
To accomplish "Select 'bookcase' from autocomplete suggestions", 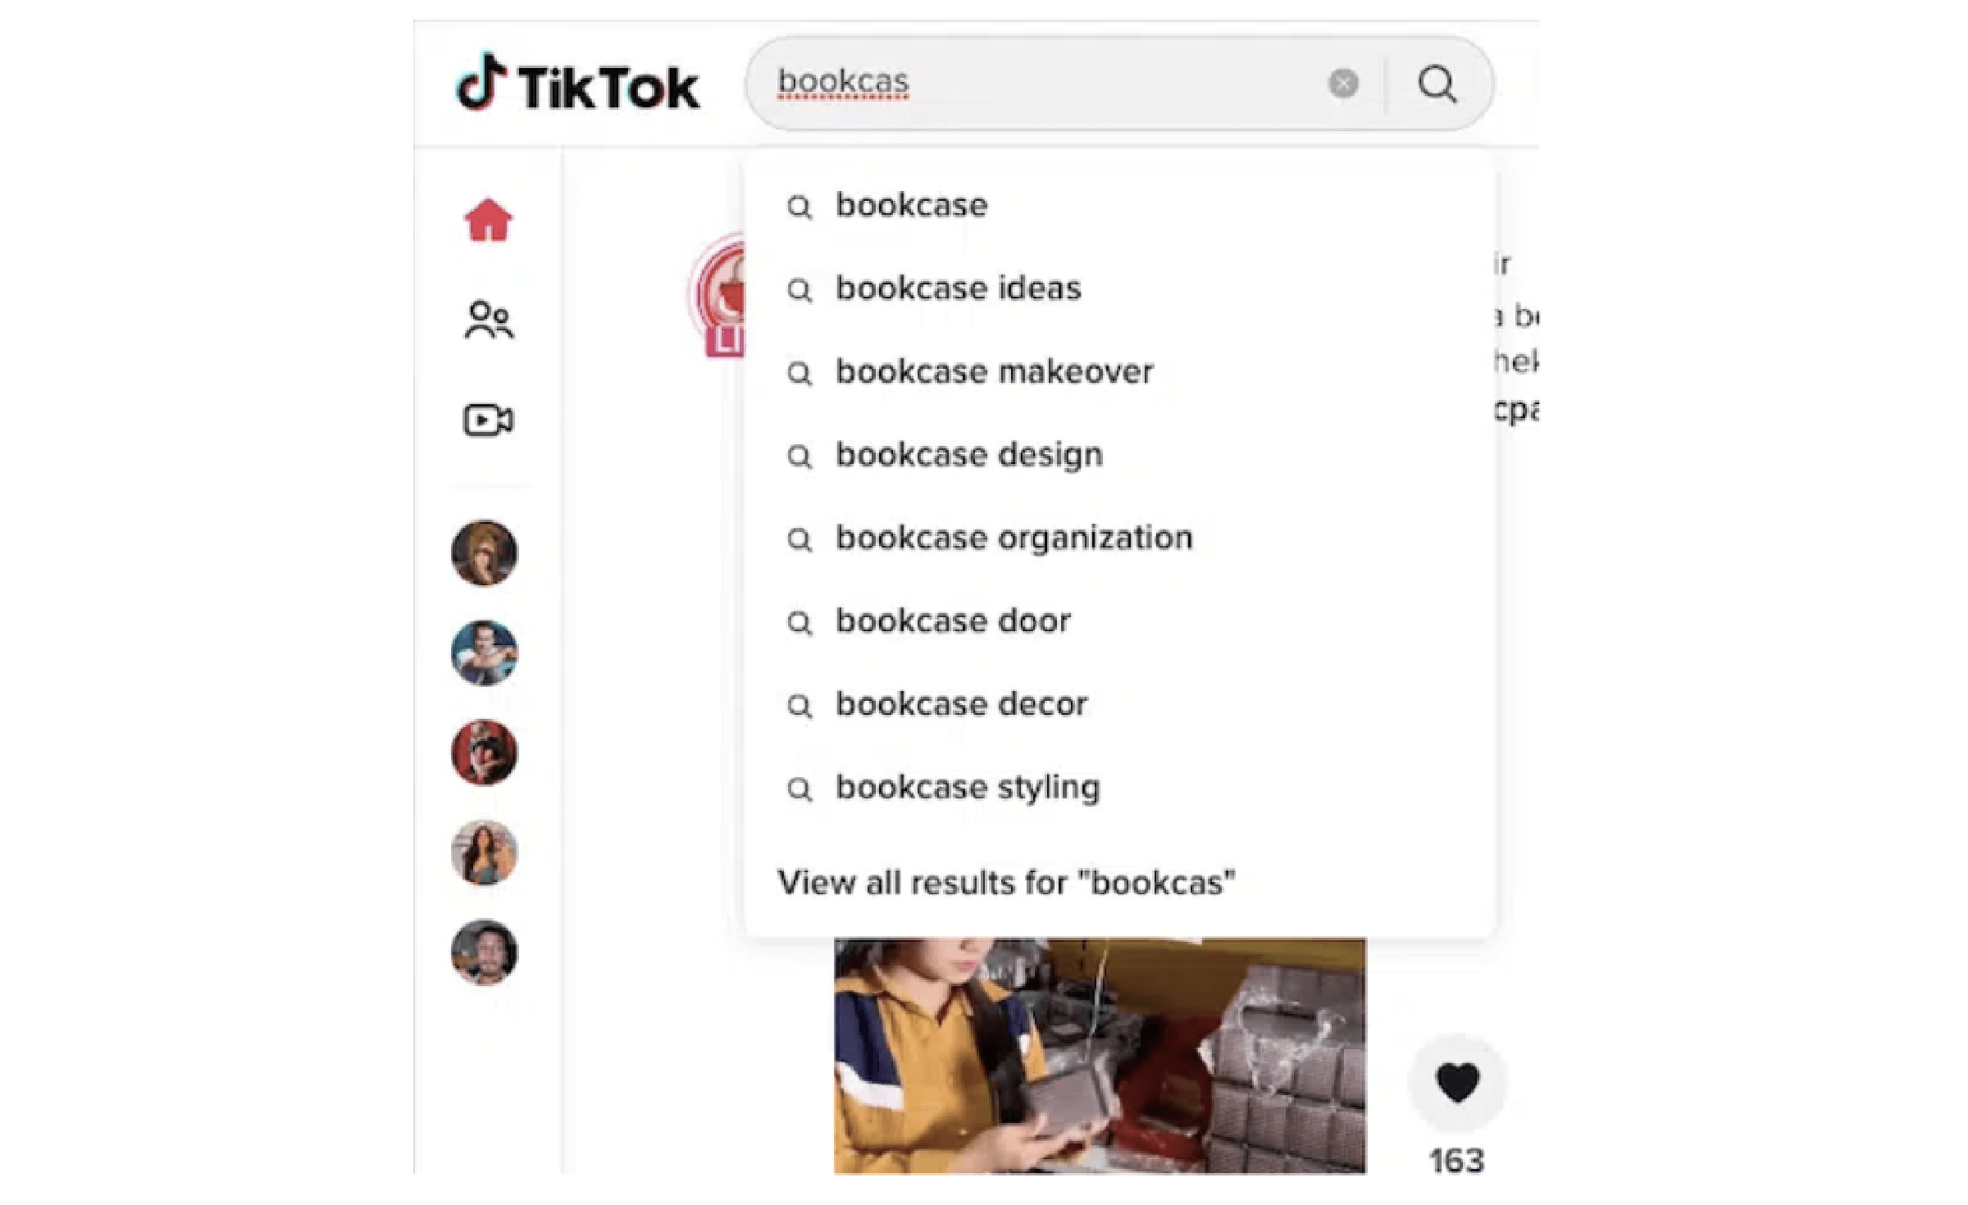I will point(911,205).
